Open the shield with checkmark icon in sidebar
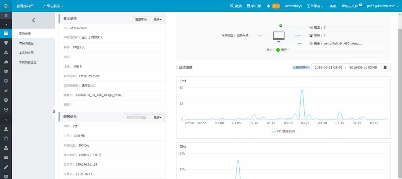The image size is (402, 179). (6, 110)
